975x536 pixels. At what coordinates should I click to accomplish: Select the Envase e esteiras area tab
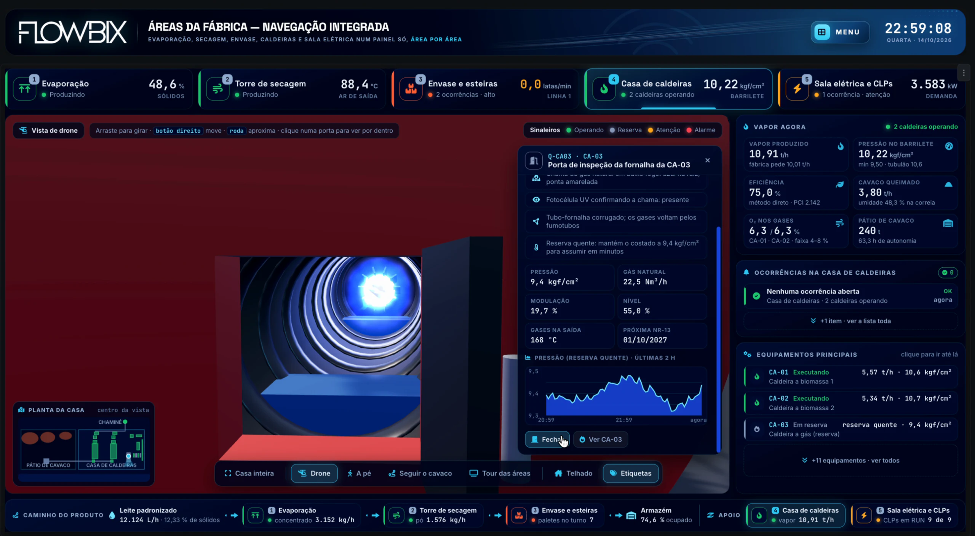(x=485, y=89)
